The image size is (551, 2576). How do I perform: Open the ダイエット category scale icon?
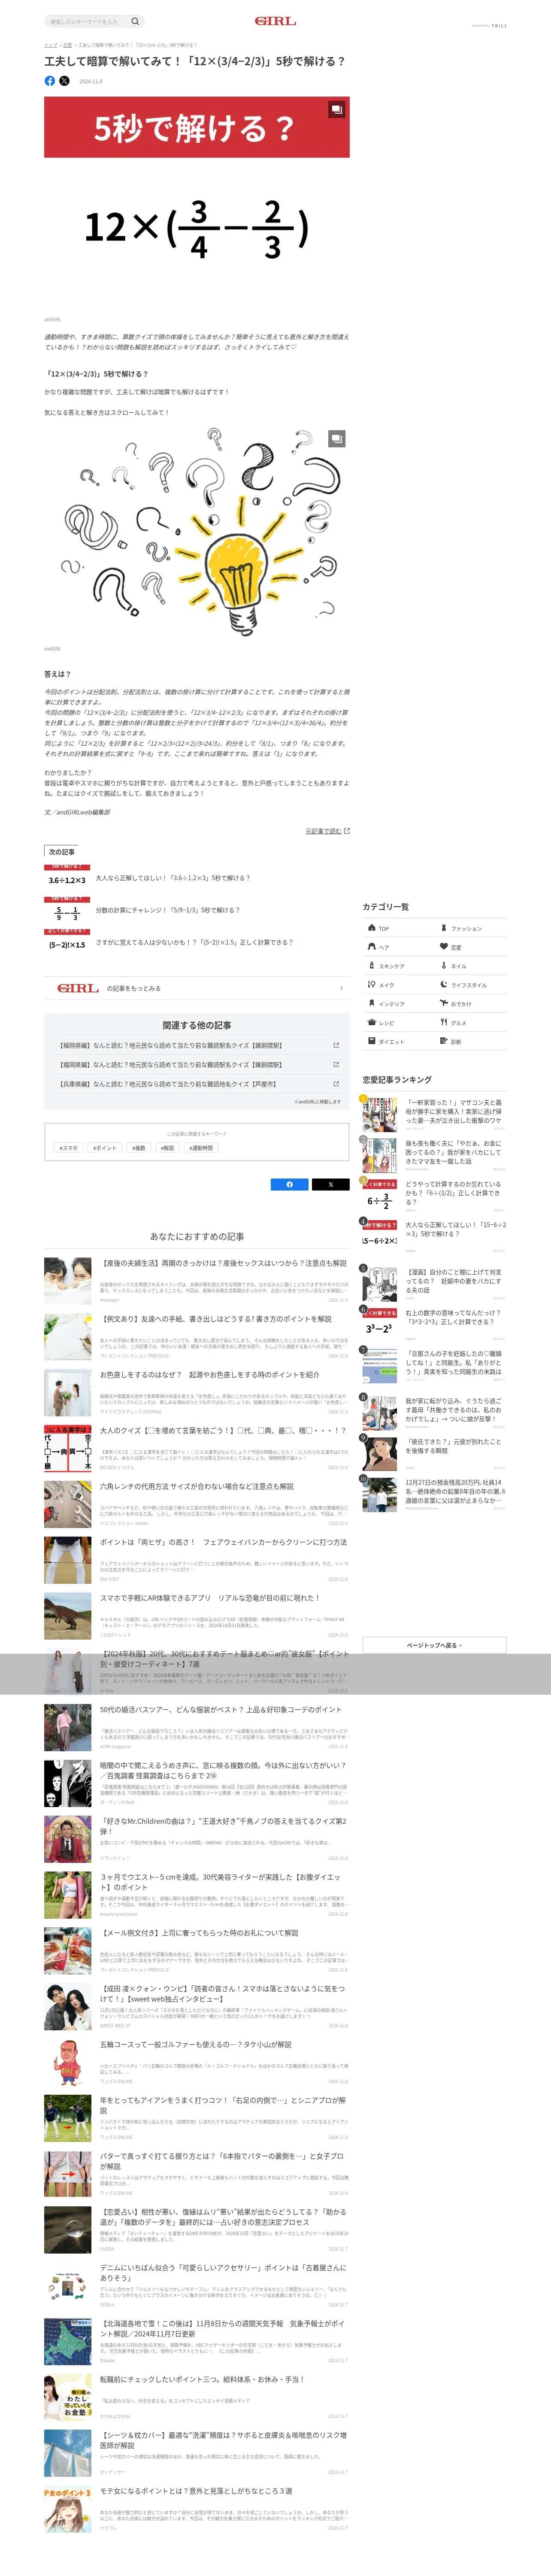tap(371, 1042)
